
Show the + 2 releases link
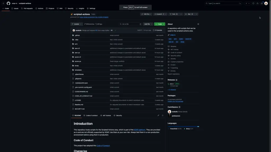[x=172, y=90]
